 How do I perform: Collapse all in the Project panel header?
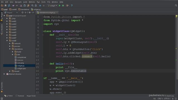pyautogui.click(x=26, y=12)
